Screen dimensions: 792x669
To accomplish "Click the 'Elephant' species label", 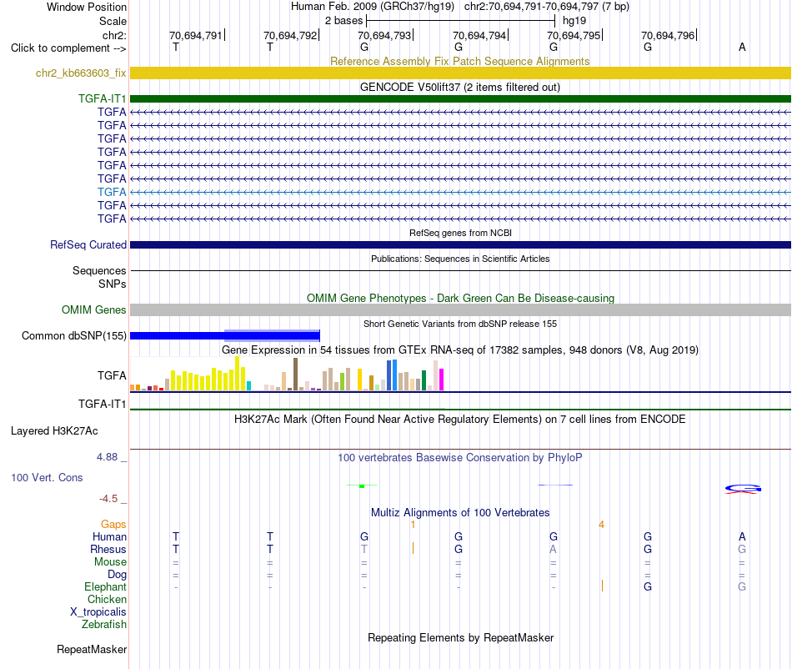I will click(x=105, y=586).
